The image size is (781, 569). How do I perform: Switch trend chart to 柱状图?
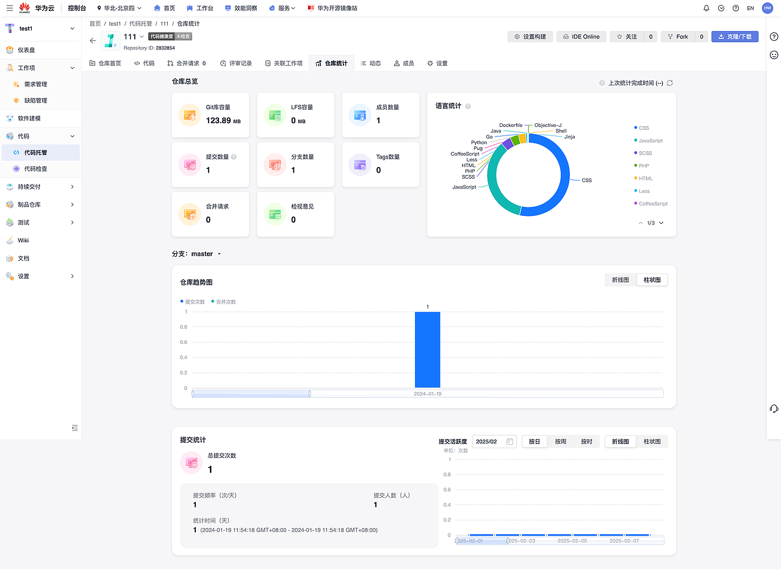point(652,280)
